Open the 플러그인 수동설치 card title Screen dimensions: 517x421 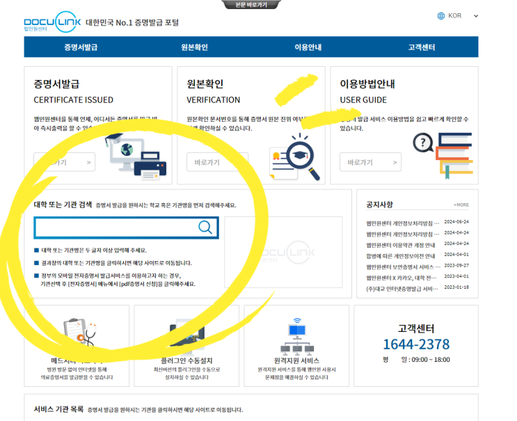186,360
